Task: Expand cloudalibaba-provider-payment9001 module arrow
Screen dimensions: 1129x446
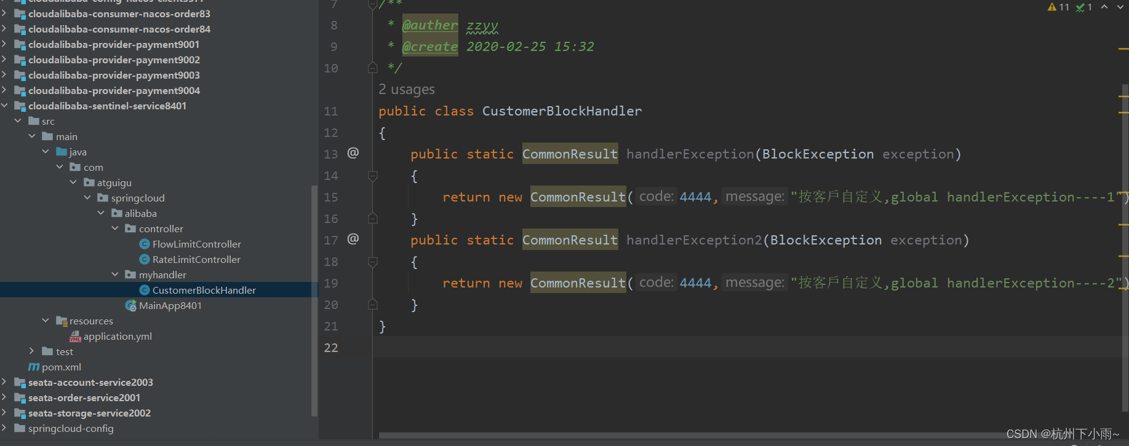Action: coord(4,44)
